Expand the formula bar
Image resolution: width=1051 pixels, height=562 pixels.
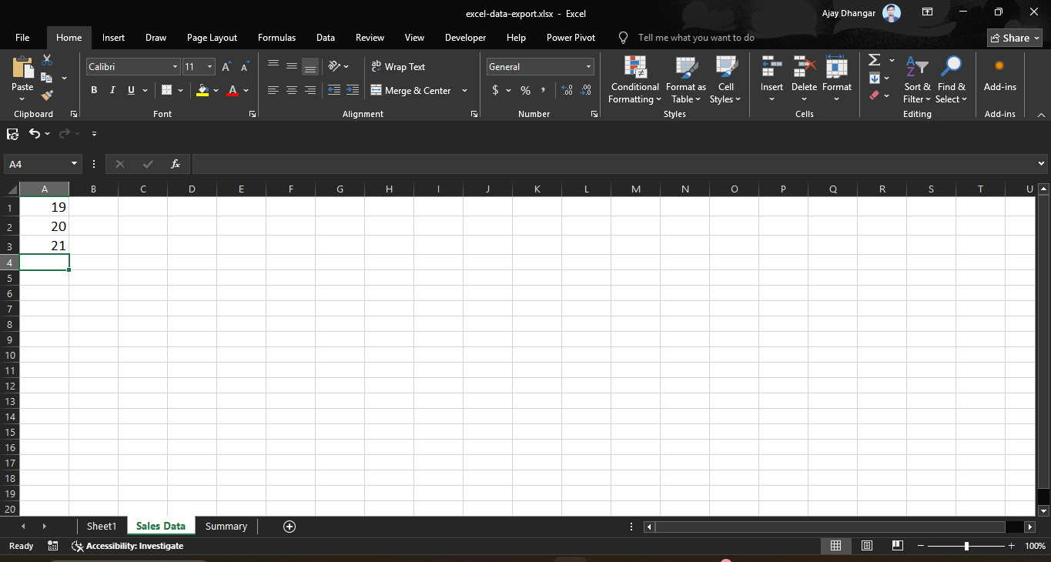point(1042,164)
